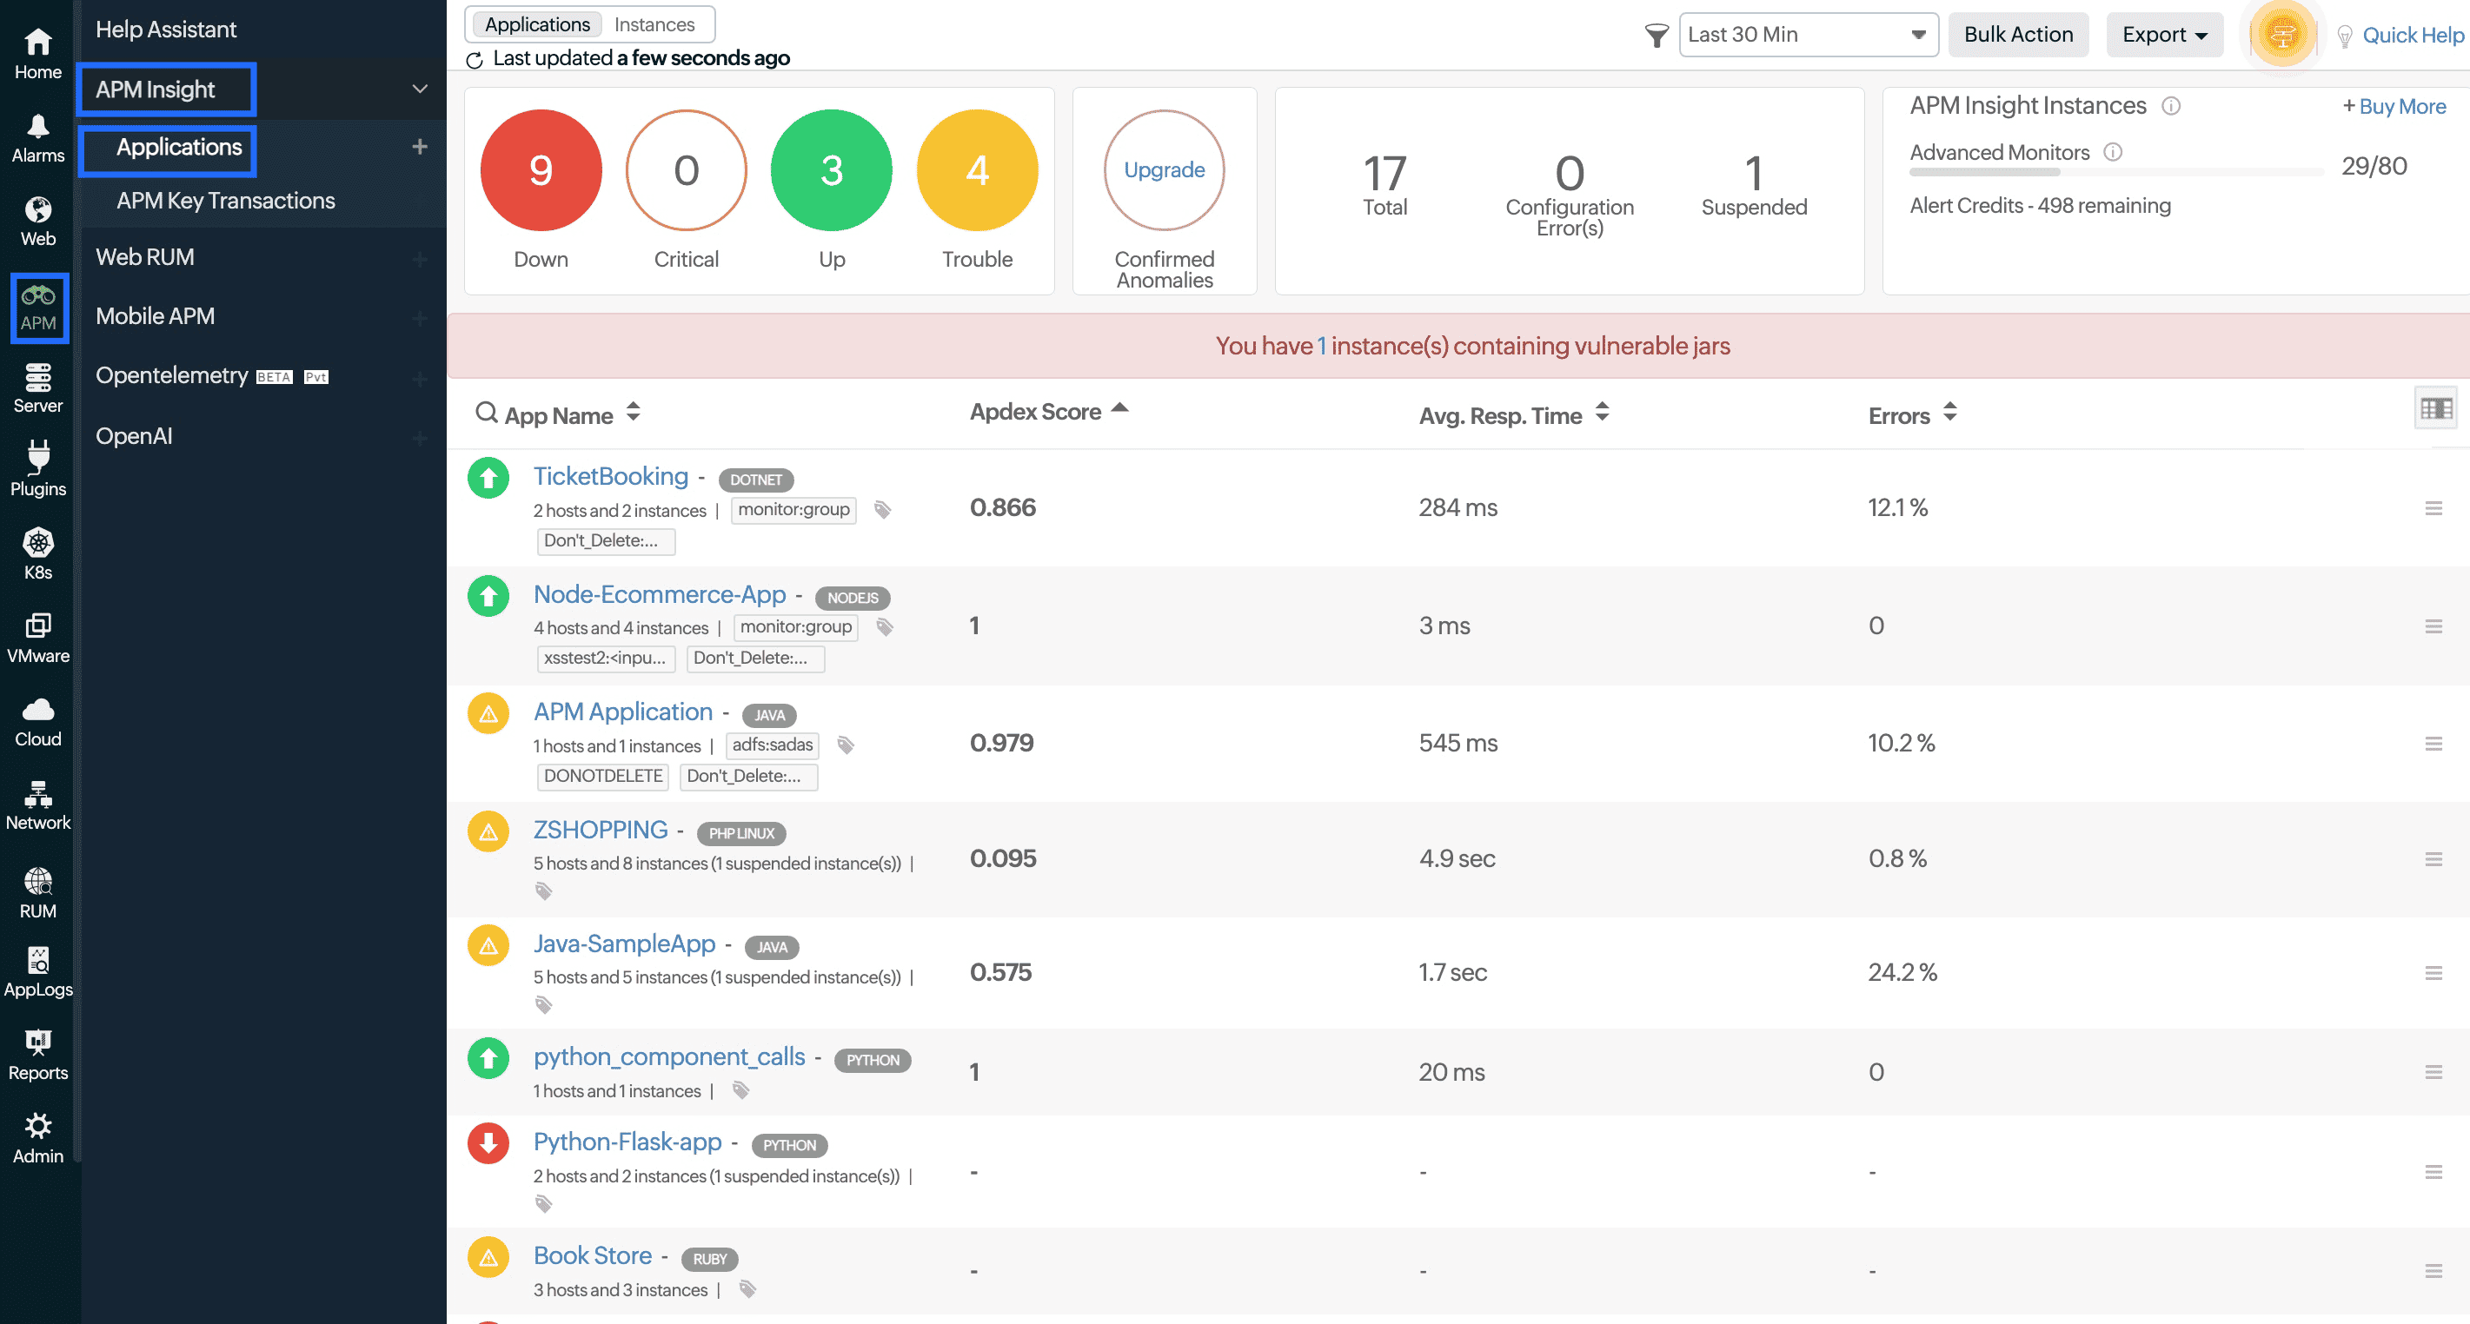
Task: Toggle sorting on Avg. Resp. Time
Action: pos(1603,414)
